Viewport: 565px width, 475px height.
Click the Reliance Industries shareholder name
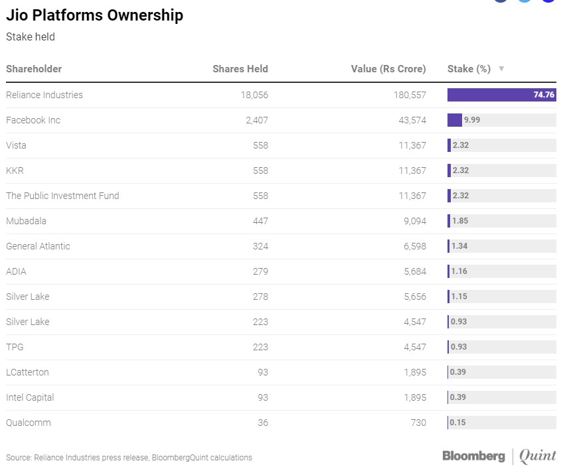point(44,95)
